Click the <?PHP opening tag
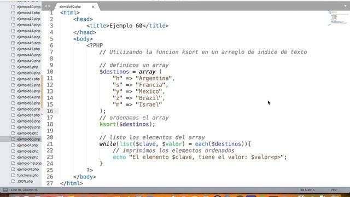 click(95, 45)
